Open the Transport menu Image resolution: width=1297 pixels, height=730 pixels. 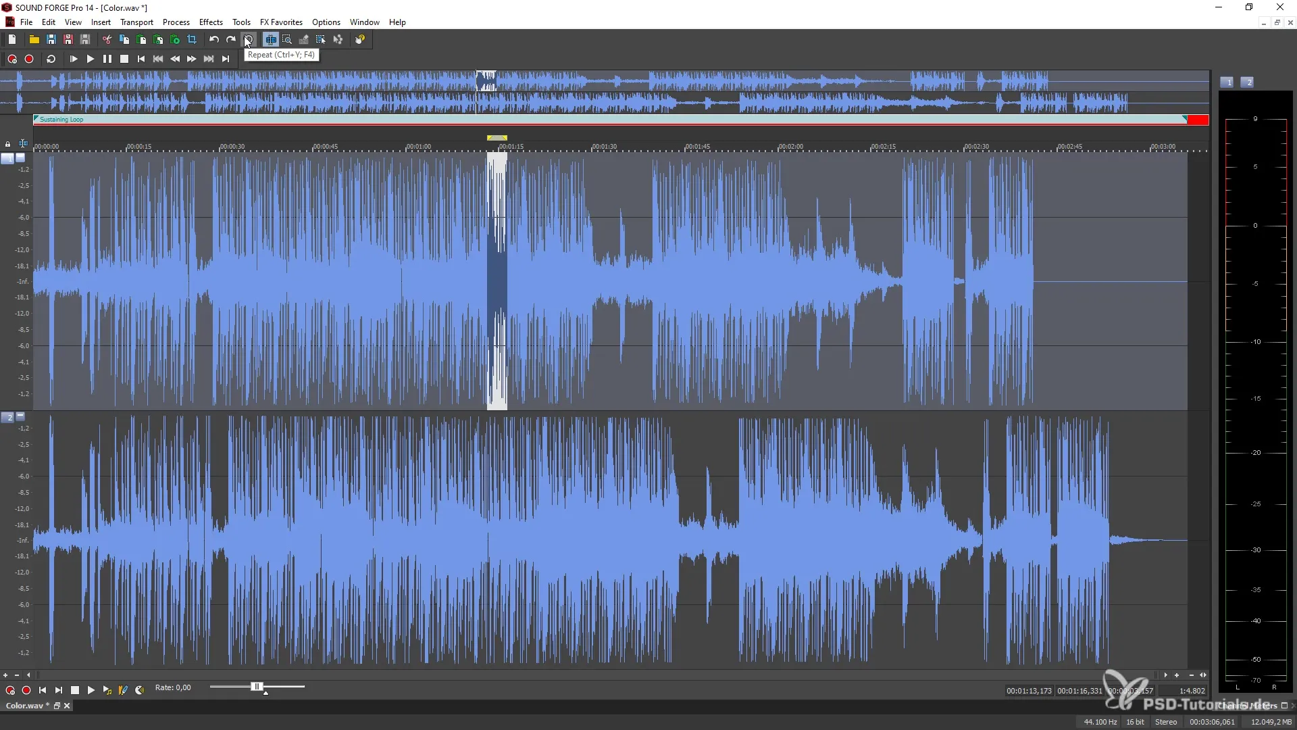tap(136, 22)
